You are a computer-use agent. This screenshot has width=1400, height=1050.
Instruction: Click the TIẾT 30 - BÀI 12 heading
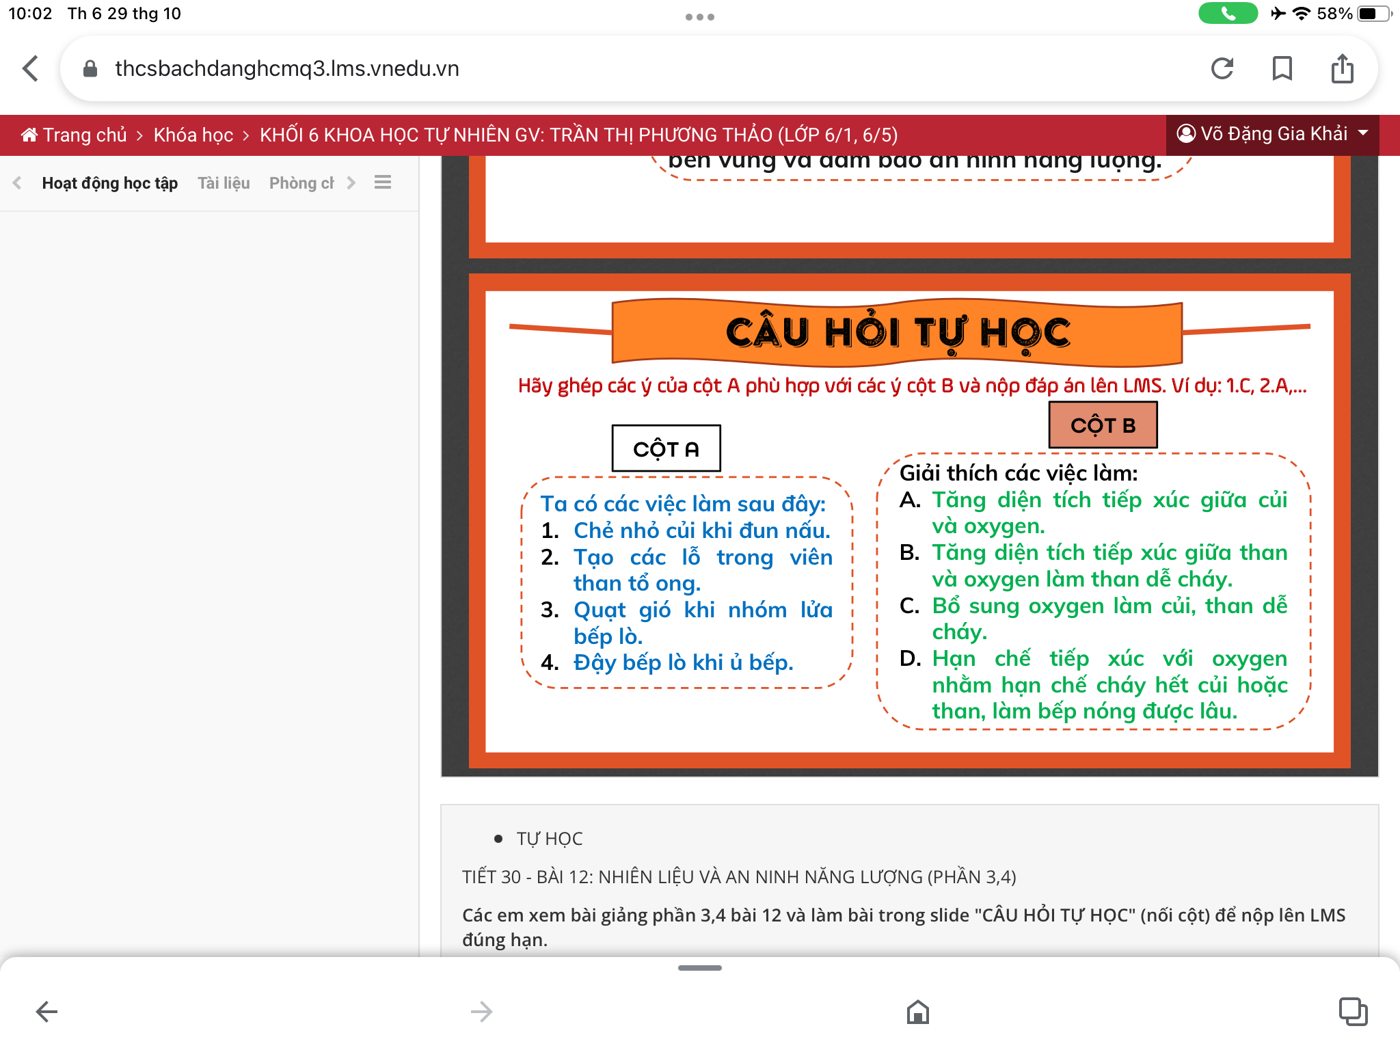[x=739, y=877]
